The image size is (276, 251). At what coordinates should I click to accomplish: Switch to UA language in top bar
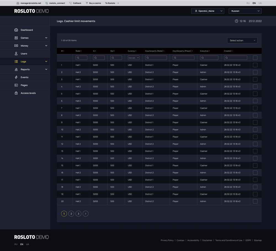(260, 3)
